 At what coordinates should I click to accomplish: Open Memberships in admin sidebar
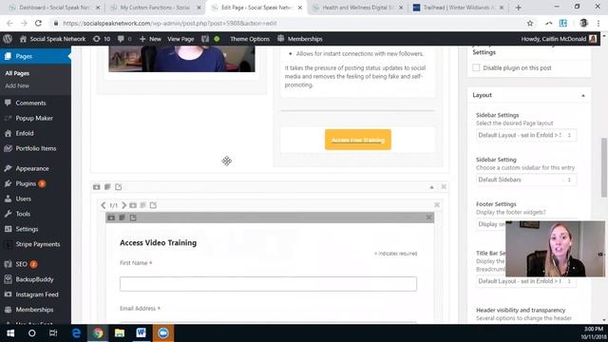click(35, 310)
